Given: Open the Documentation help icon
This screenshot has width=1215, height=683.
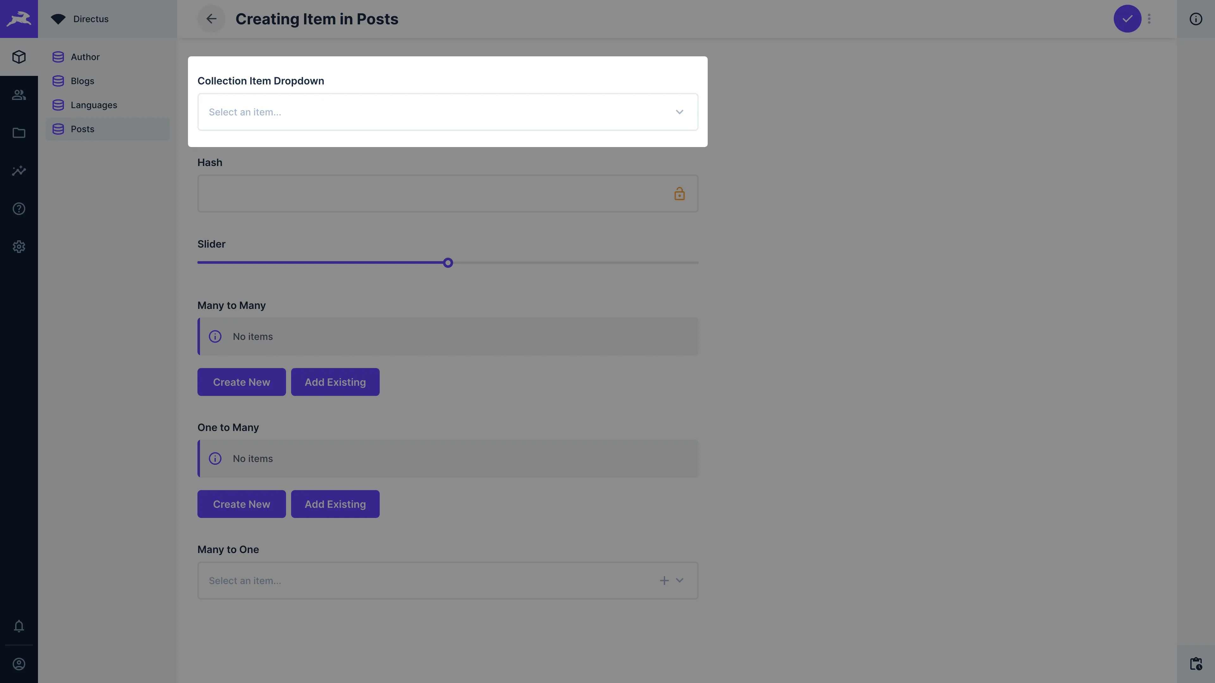Looking at the screenshot, I should pyautogui.click(x=19, y=209).
